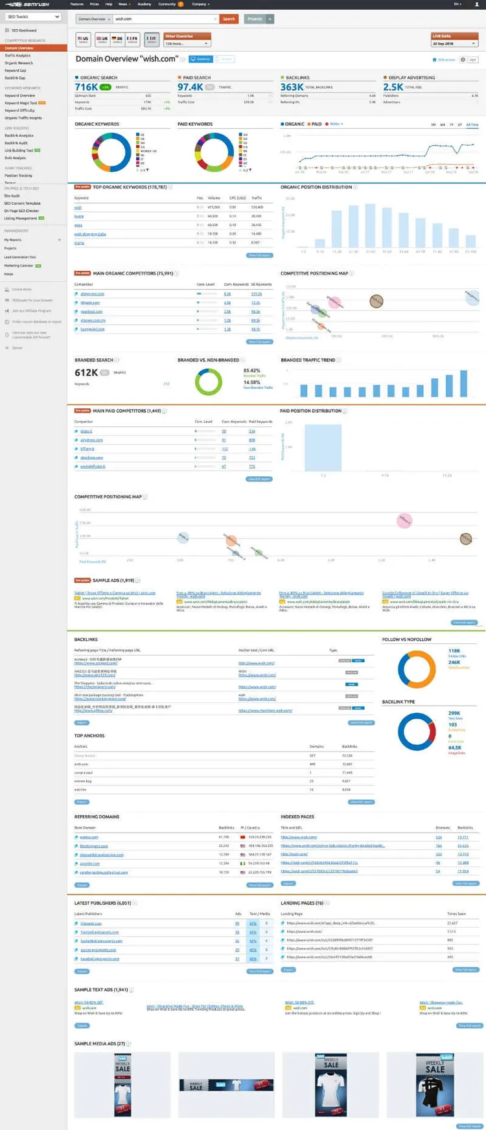
Task: Open Features in the top menu
Action: (76, 4)
